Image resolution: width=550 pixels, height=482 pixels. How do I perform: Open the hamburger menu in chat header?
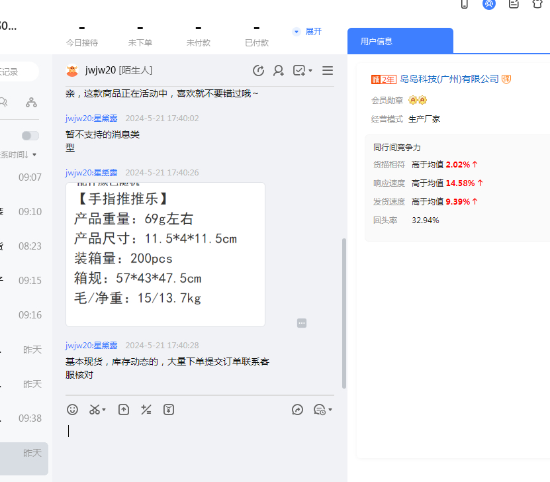point(327,71)
